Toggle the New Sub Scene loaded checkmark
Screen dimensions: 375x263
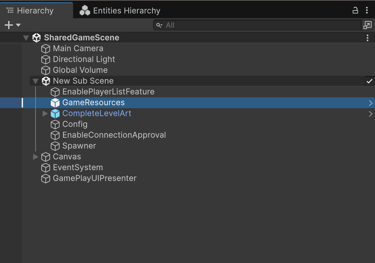(370, 81)
